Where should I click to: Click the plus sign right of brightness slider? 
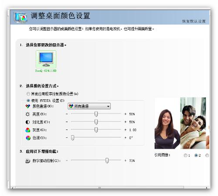click(125, 114)
